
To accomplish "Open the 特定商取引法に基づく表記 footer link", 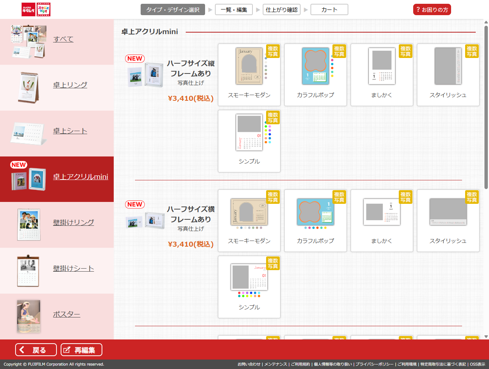I will click(x=443, y=364).
